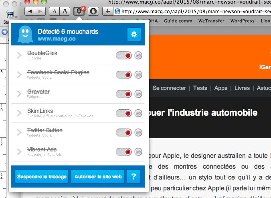Toggle blocking switch for SkimLinks
271x198 pixels.
tap(124, 113)
